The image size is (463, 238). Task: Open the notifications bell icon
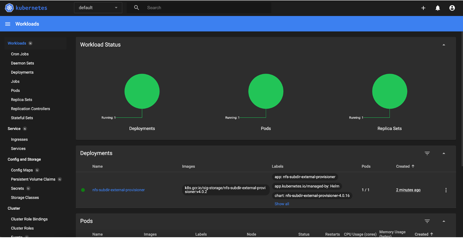pos(437,8)
